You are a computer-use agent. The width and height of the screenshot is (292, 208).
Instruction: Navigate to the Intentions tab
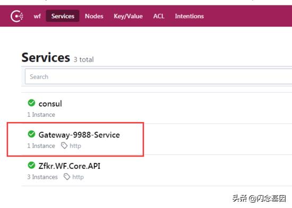coord(189,16)
